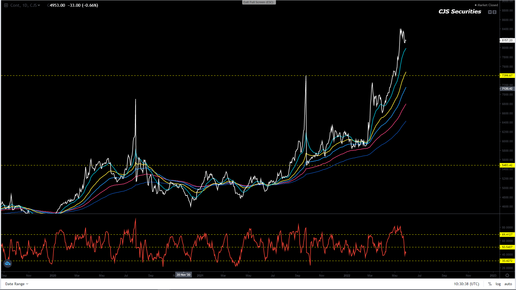The width and height of the screenshot is (516, 290).
Task: Open the Date Range menu
Action: coord(17,284)
